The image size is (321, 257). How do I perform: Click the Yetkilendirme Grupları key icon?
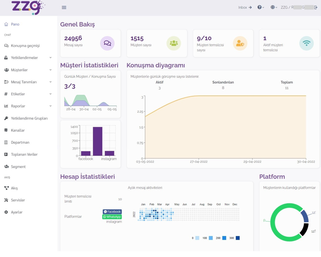[x=6, y=118]
